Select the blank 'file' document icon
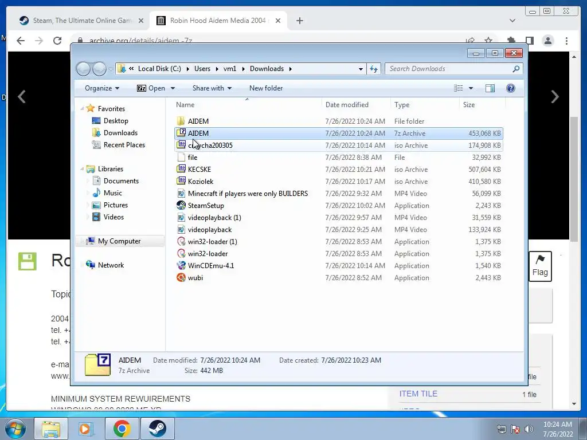 coord(181,157)
